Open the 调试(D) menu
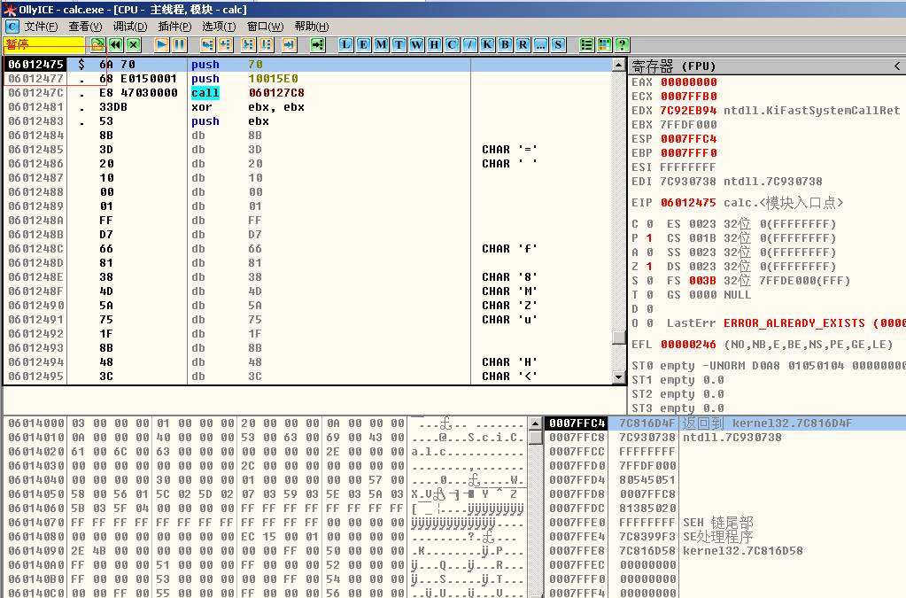The height and width of the screenshot is (598, 906). (x=130, y=27)
